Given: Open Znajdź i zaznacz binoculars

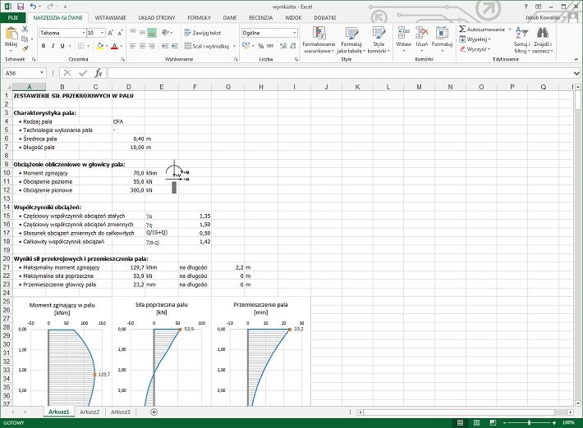Looking at the screenshot, I should coord(543,39).
